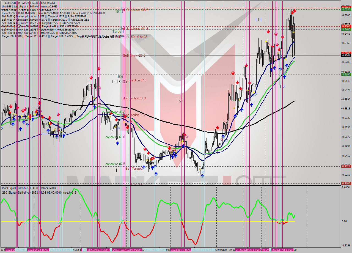Click the 'Sell Target1' label

point(134,168)
